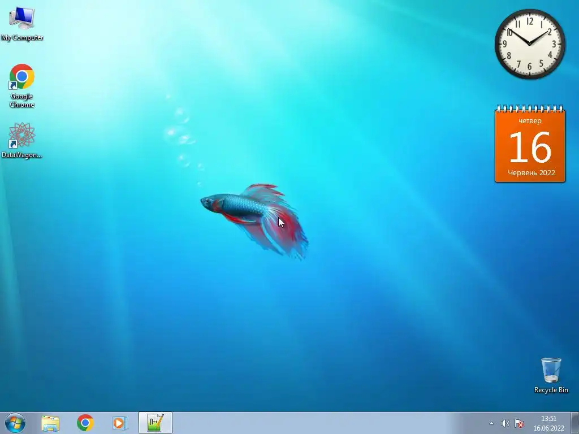Click the orange calendar gadget

pos(530,144)
